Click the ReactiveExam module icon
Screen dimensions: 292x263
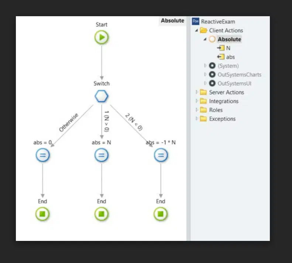pos(196,21)
